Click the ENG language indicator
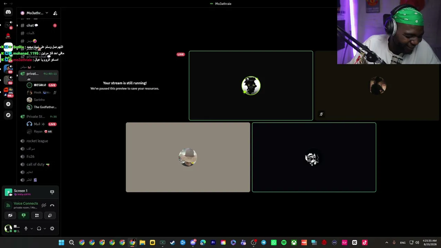Image resolution: width=441 pixels, height=248 pixels. pos(402,242)
